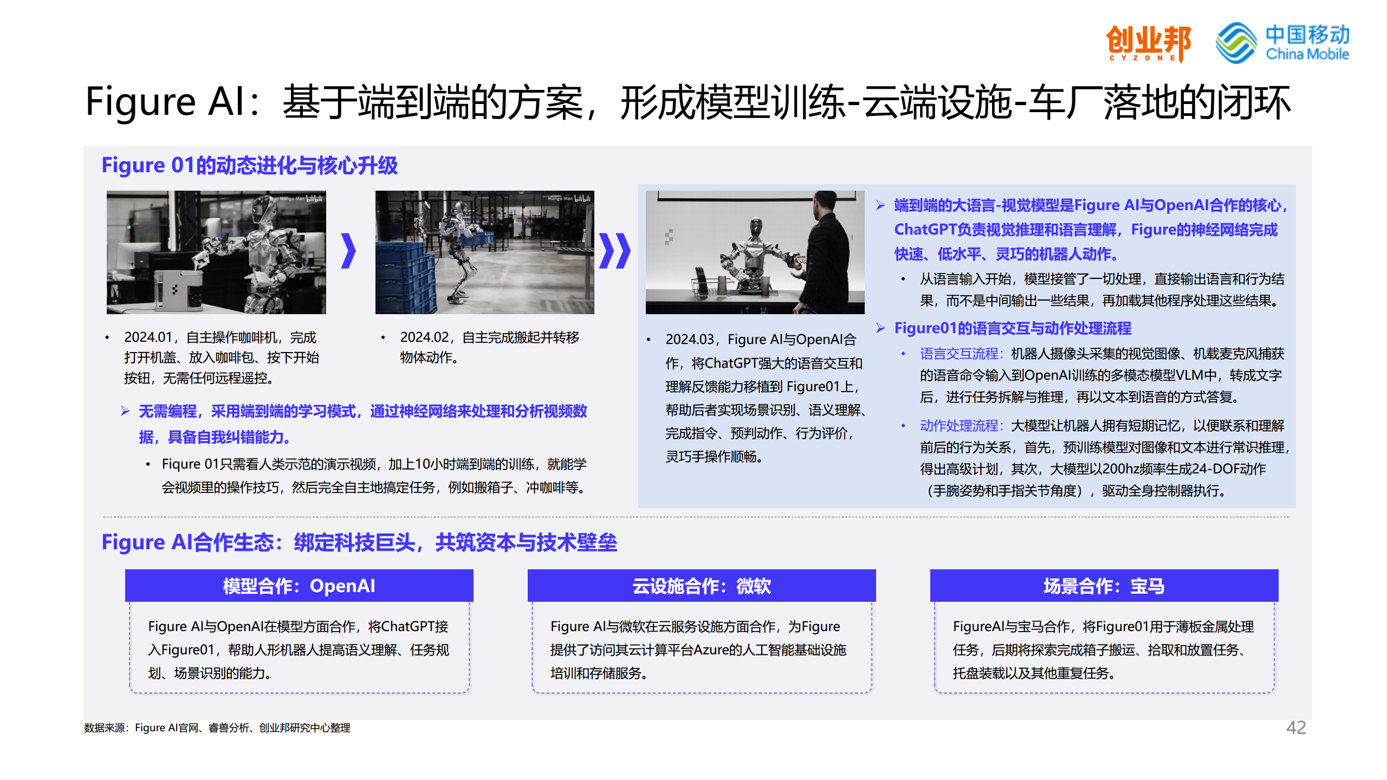The width and height of the screenshot is (1387, 780).
Task: Click arrow bullet beside 端到端的大语言 heading
Action: tap(880, 205)
